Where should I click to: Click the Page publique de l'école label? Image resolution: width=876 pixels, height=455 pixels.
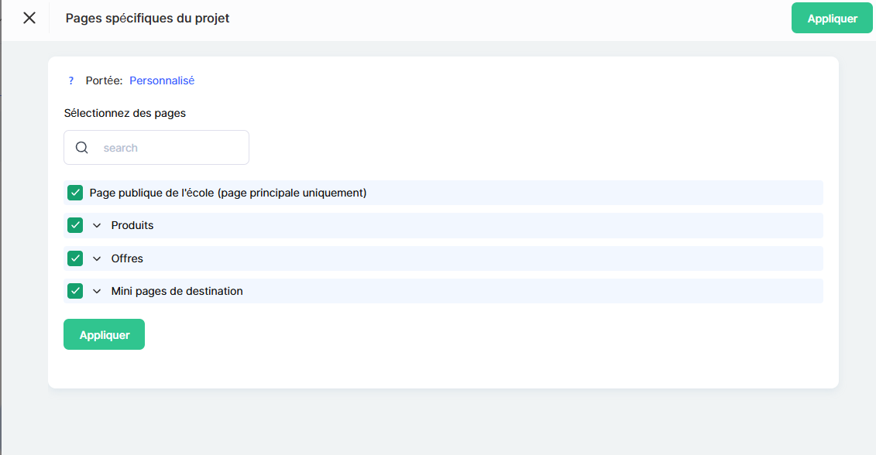tap(228, 193)
